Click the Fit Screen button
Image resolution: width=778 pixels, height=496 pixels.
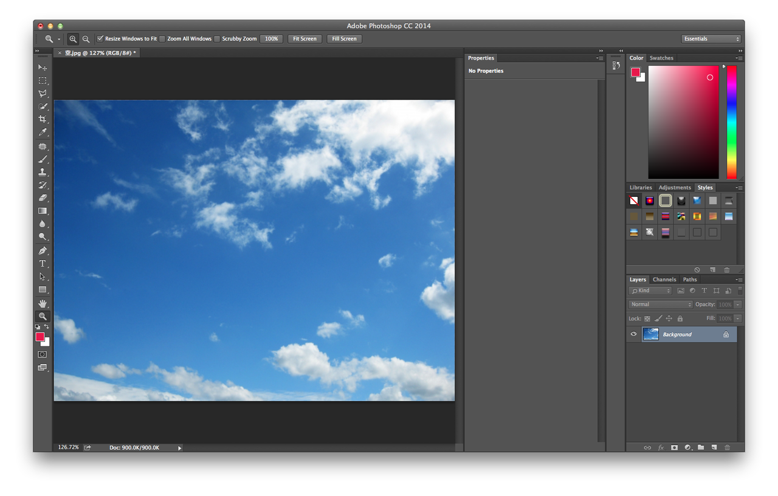coord(305,39)
